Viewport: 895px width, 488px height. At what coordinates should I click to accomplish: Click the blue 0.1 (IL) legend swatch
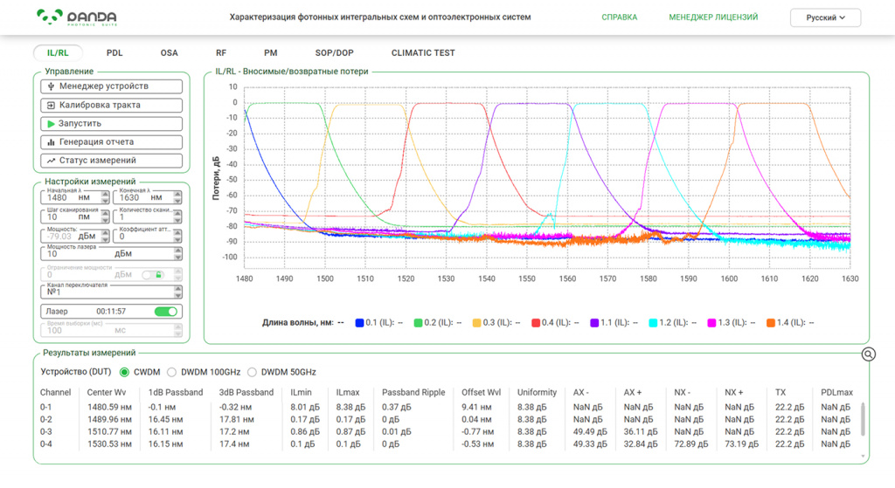(359, 323)
